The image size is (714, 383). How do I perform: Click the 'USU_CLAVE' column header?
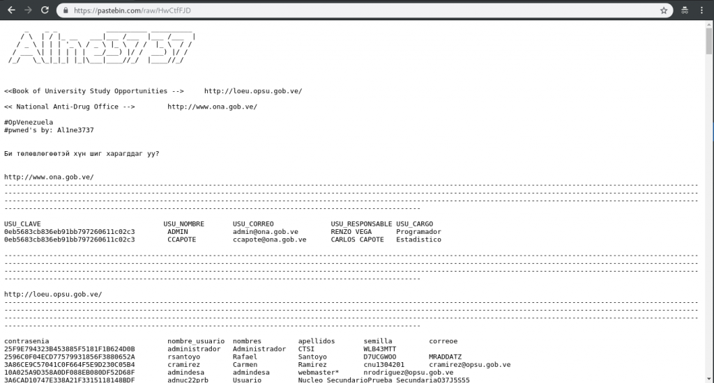22,224
